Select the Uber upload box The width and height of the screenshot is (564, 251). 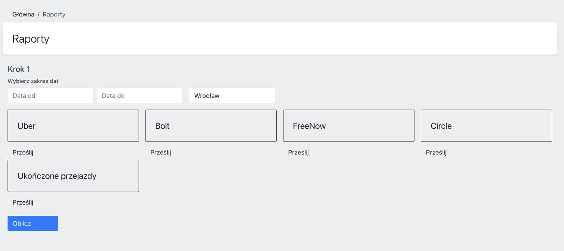[x=73, y=126]
